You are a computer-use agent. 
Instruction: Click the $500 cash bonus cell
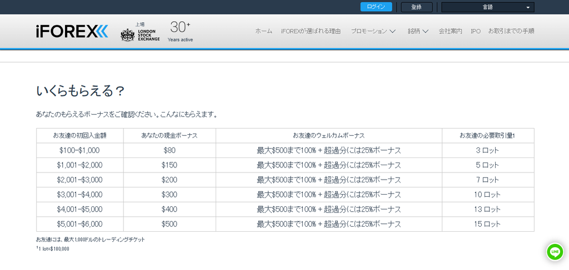click(169, 225)
